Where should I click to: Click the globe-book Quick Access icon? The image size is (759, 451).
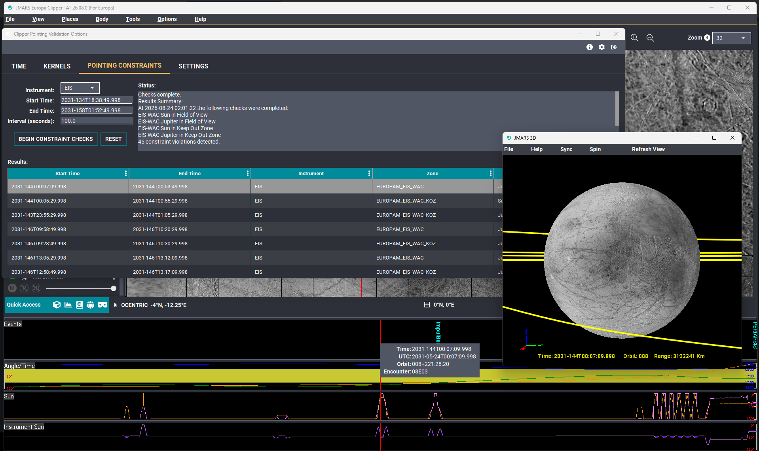pyautogui.click(x=79, y=305)
